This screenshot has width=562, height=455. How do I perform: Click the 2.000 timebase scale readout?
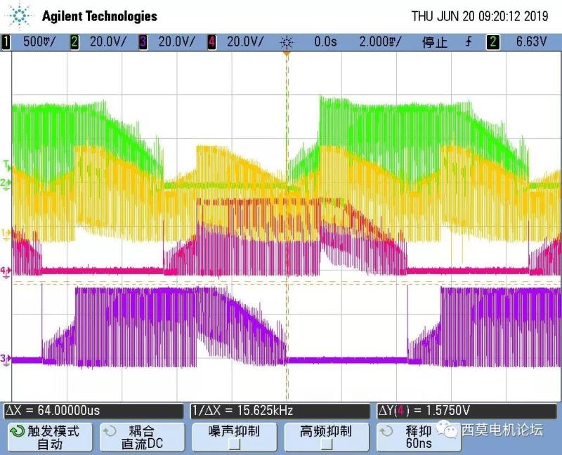coord(379,42)
